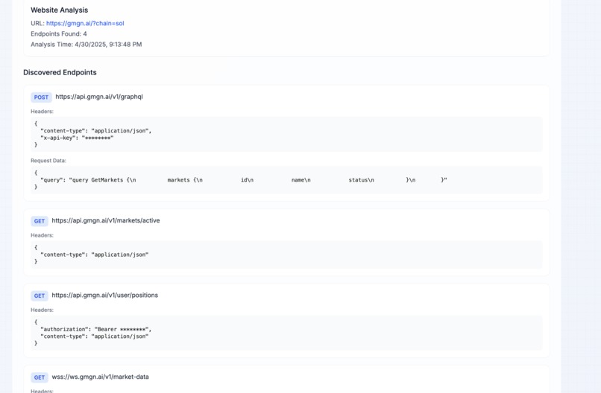The height and width of the screenshot is (393, 601).
Task: Click the Analysis Time timestamp
Action: [x=86, y=45]
